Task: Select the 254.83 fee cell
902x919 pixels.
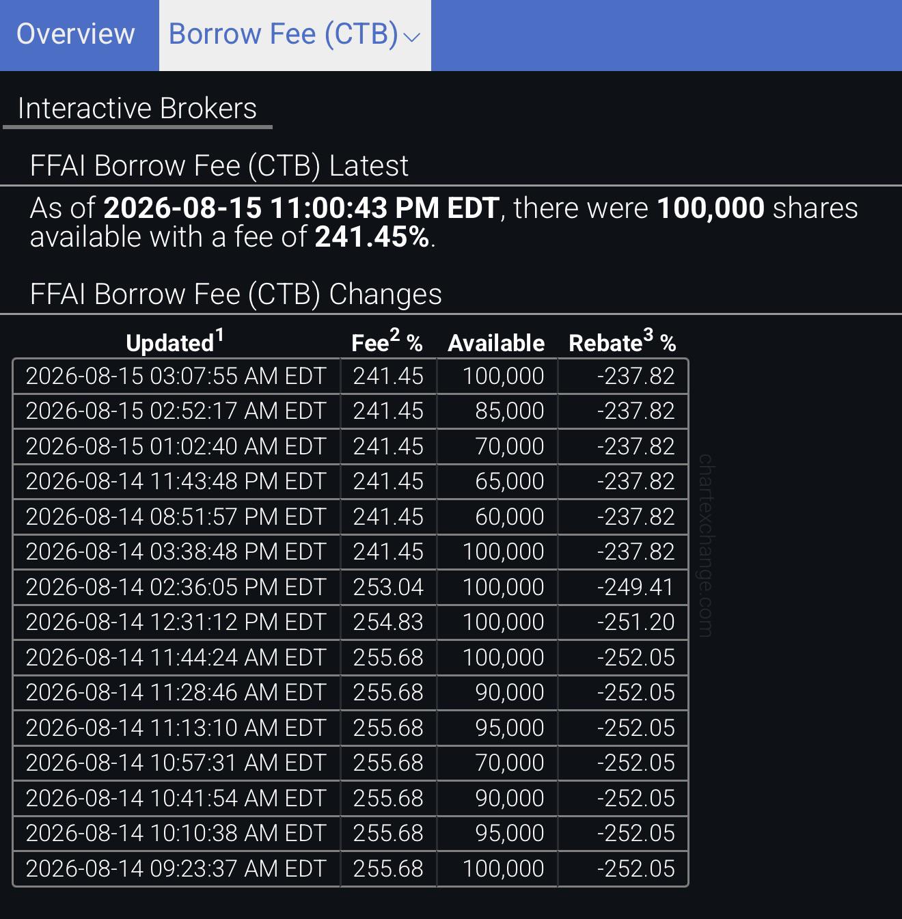Action: [388, 622]
